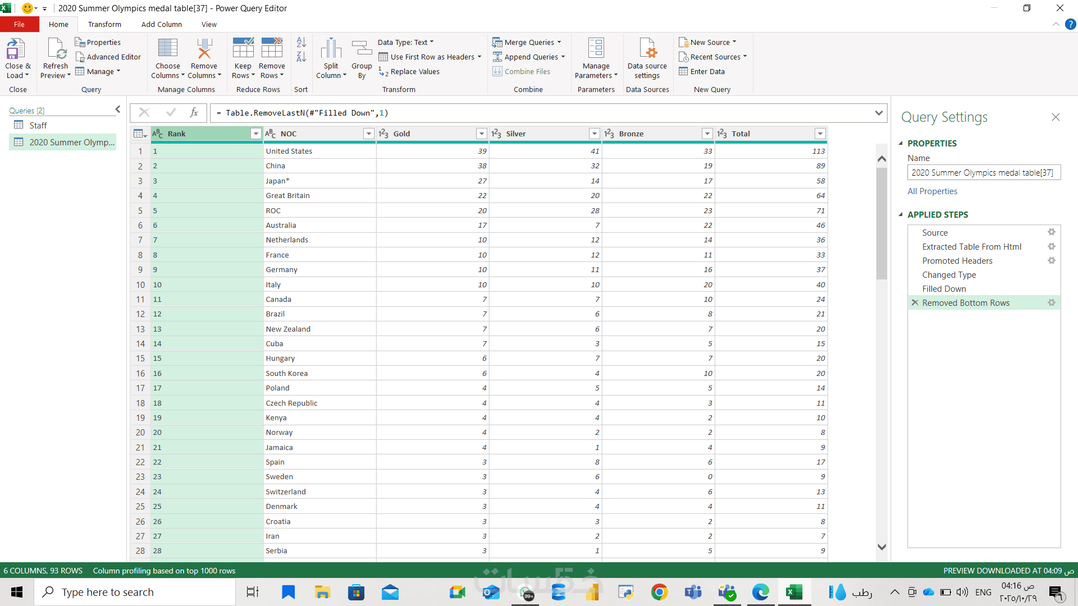The width and height of the screenshot is (1078, 606).
Task: Collapse the APPLIED STEPS section
Action: [x=901, y=214]
